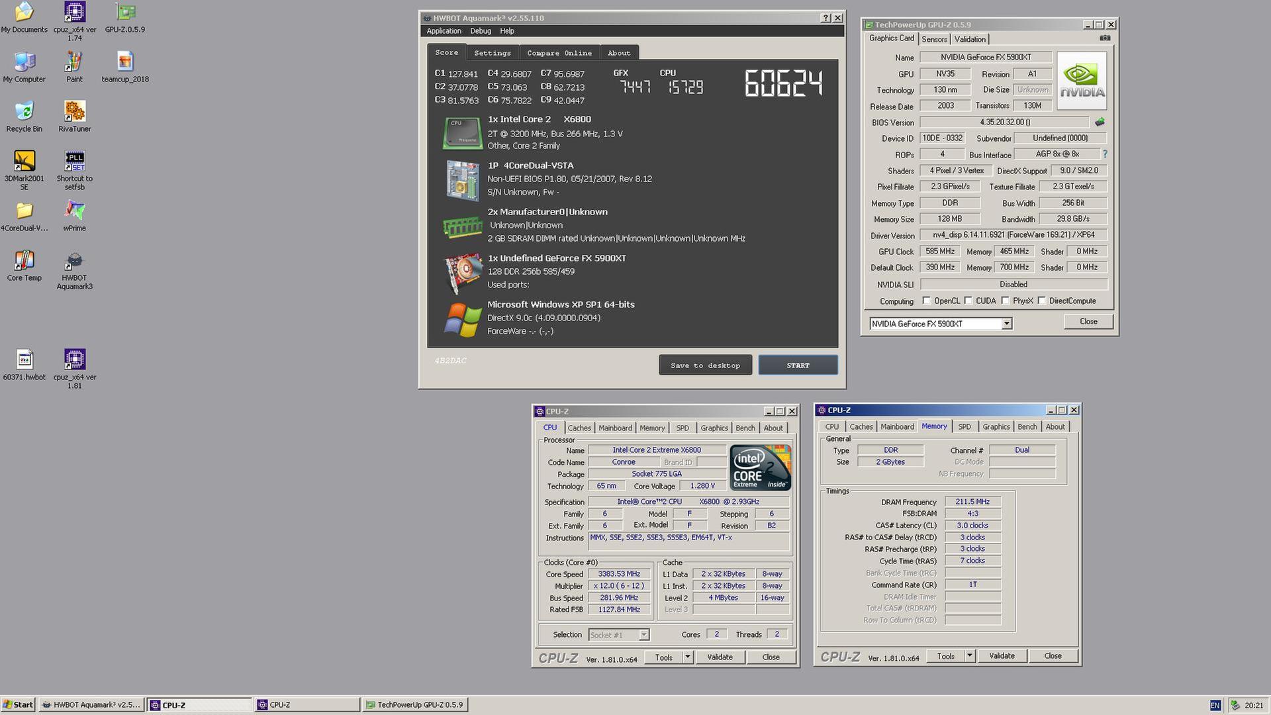Screen dimensions: 1271x715
Task: Switch to Validation tab in GPU-Z
Action: coord(970,39)
